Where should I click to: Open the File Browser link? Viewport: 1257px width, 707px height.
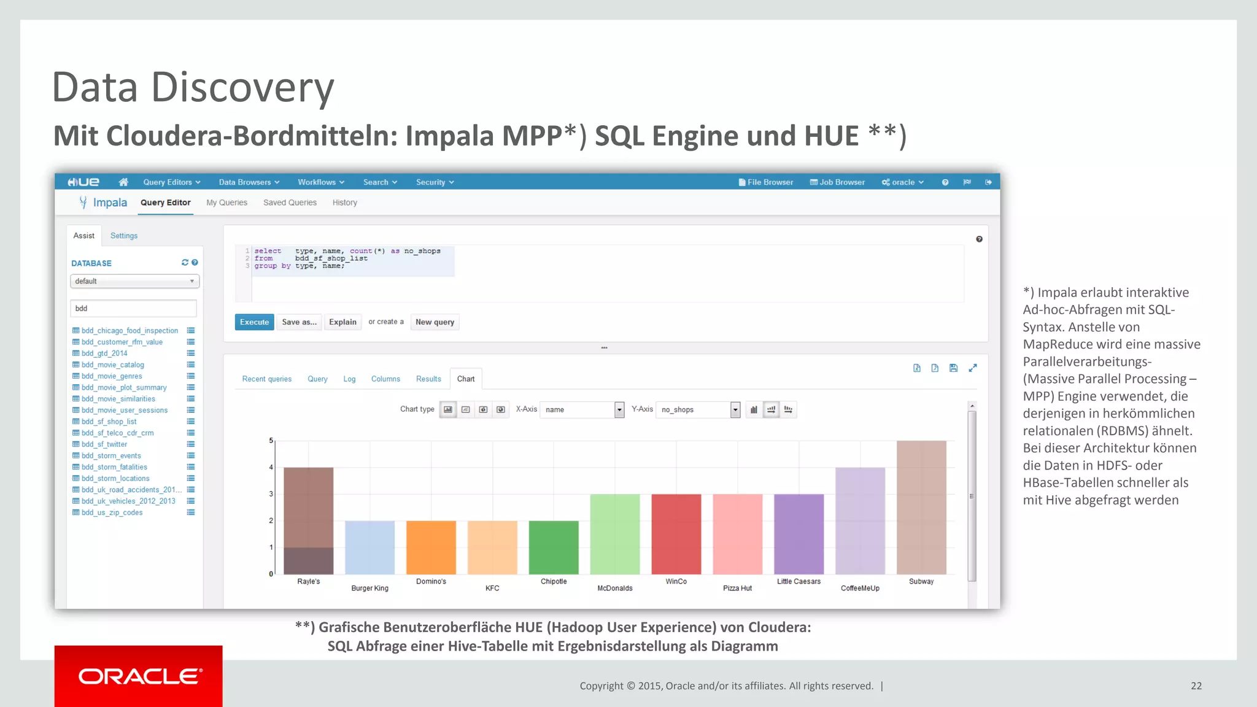[766, 182]
